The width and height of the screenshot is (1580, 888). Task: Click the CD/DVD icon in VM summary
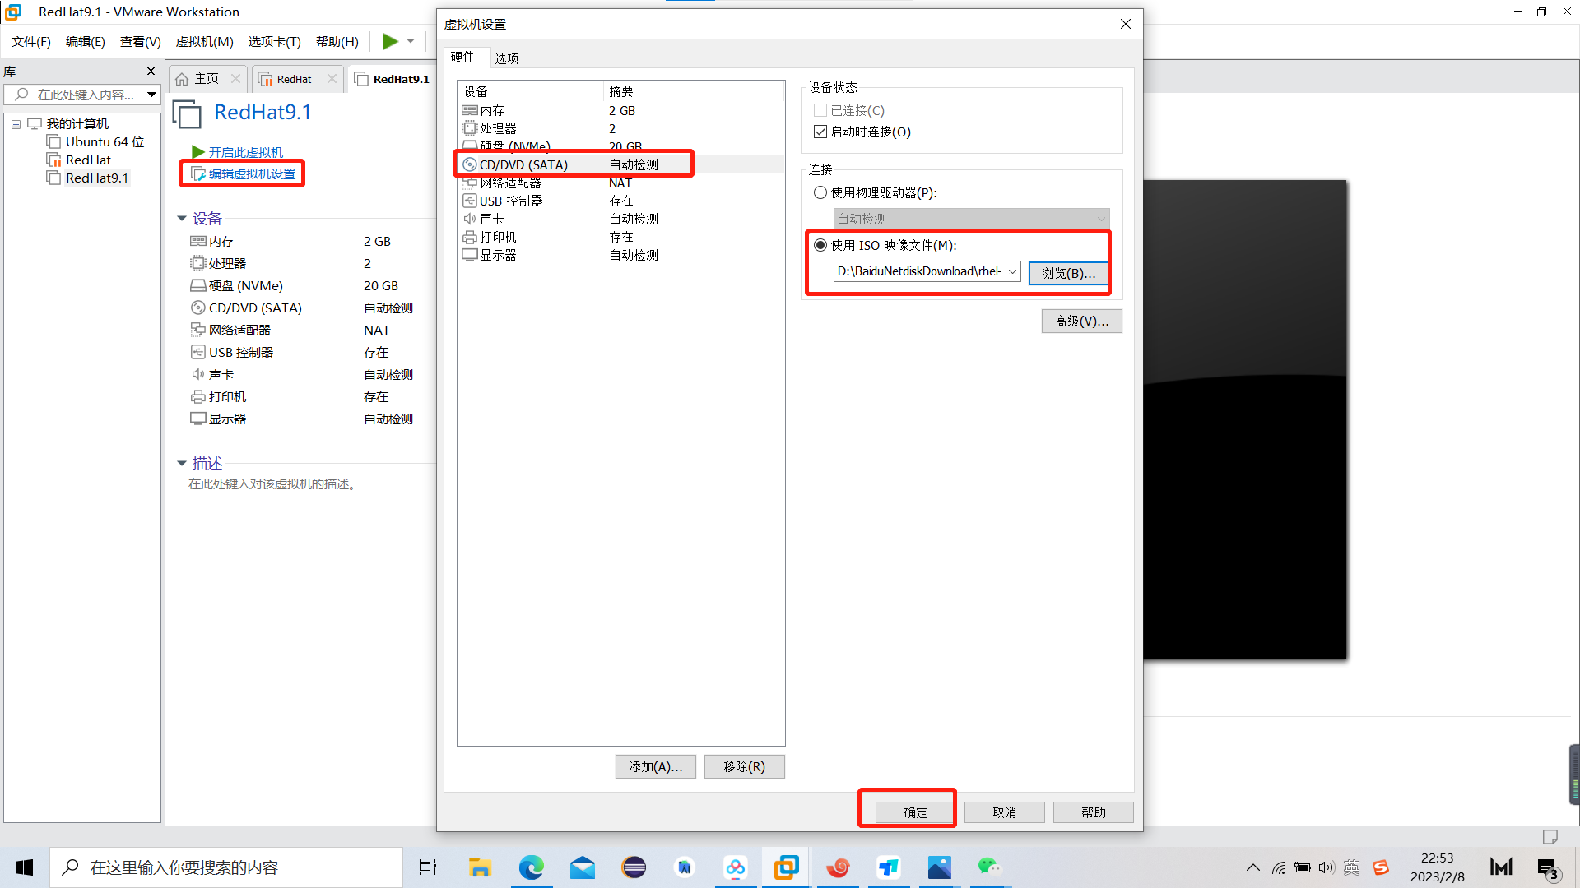197,308
